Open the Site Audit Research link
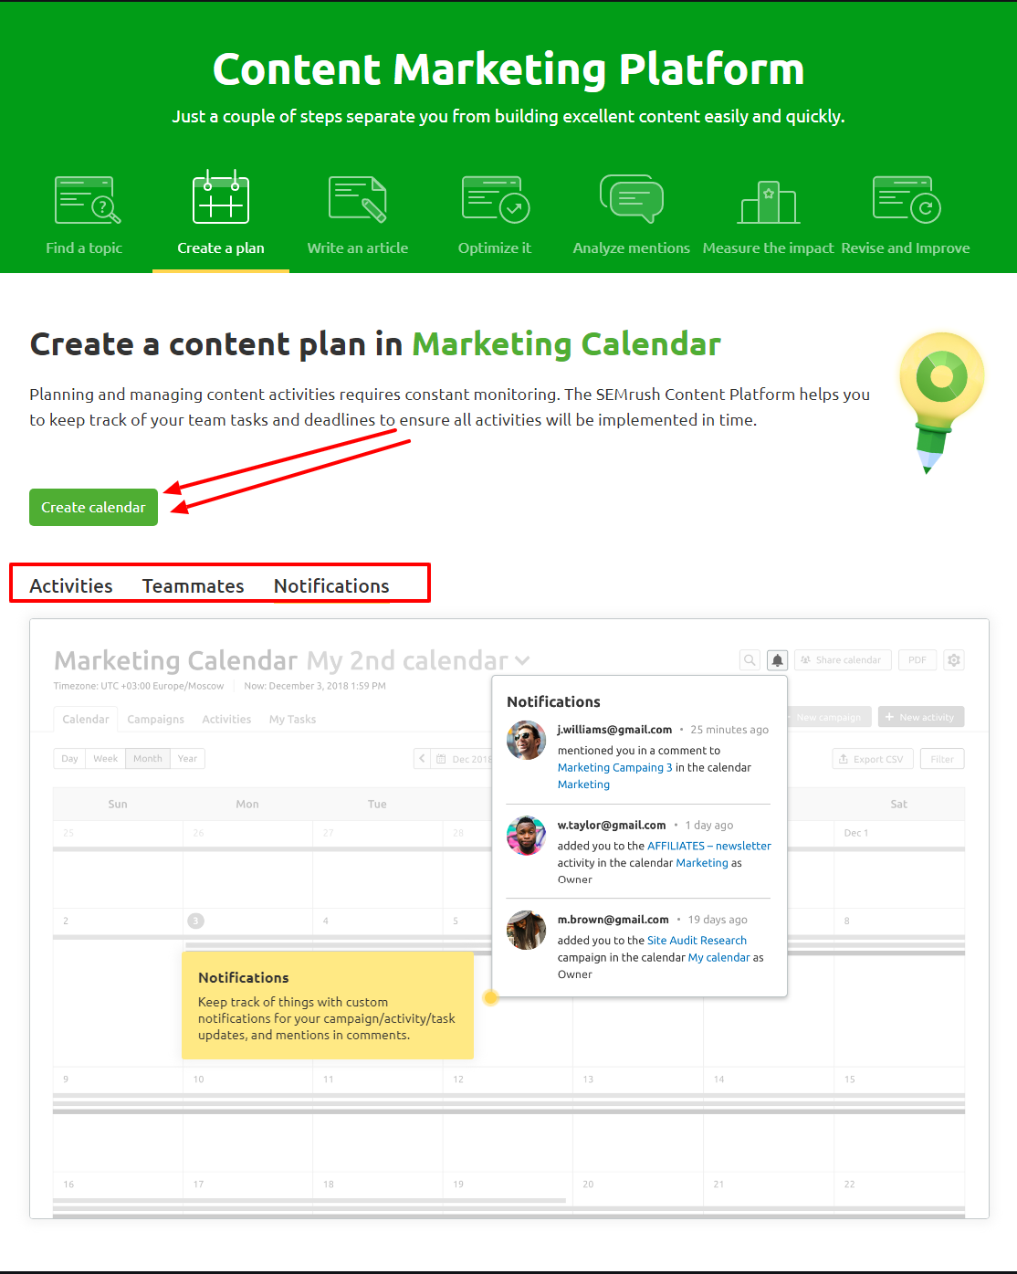Image resolution: width=1017 pixels, height=1274 pixels. click(x=697, y=941)
